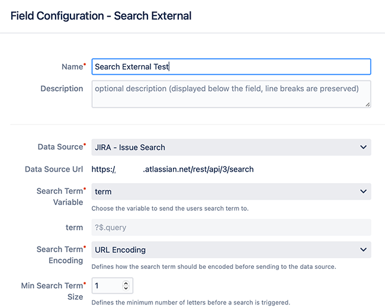Screen dimensions: 385x308
Task: Click the Field Configuration - Search External heading
Action: (x=101, y=16)
